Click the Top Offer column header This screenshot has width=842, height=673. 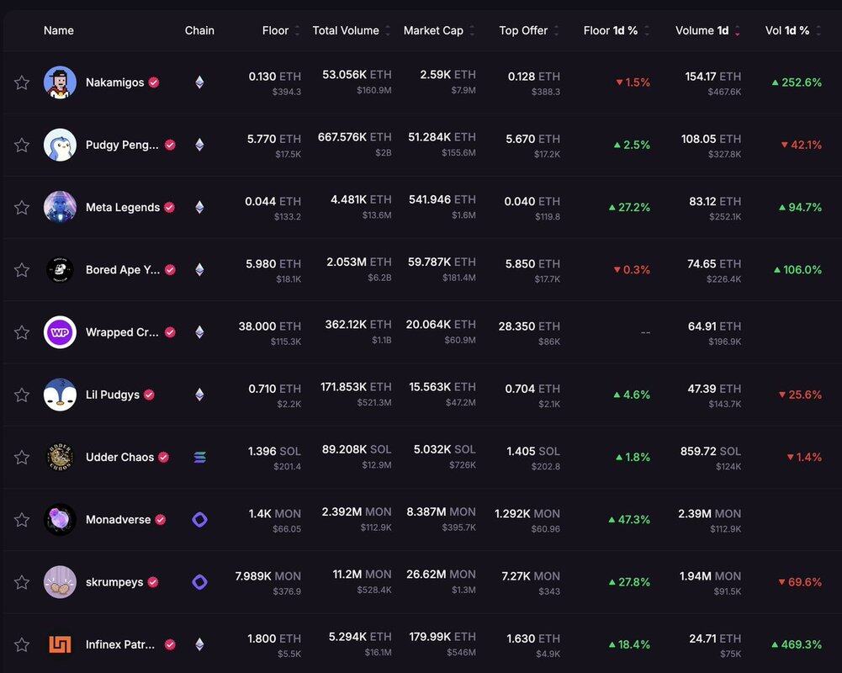click(523, 30)
